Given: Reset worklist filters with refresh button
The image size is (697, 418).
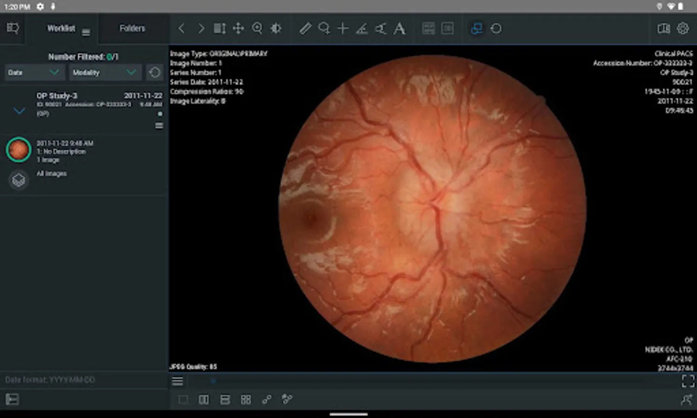Looking at the screenshot, I should 155,72.
